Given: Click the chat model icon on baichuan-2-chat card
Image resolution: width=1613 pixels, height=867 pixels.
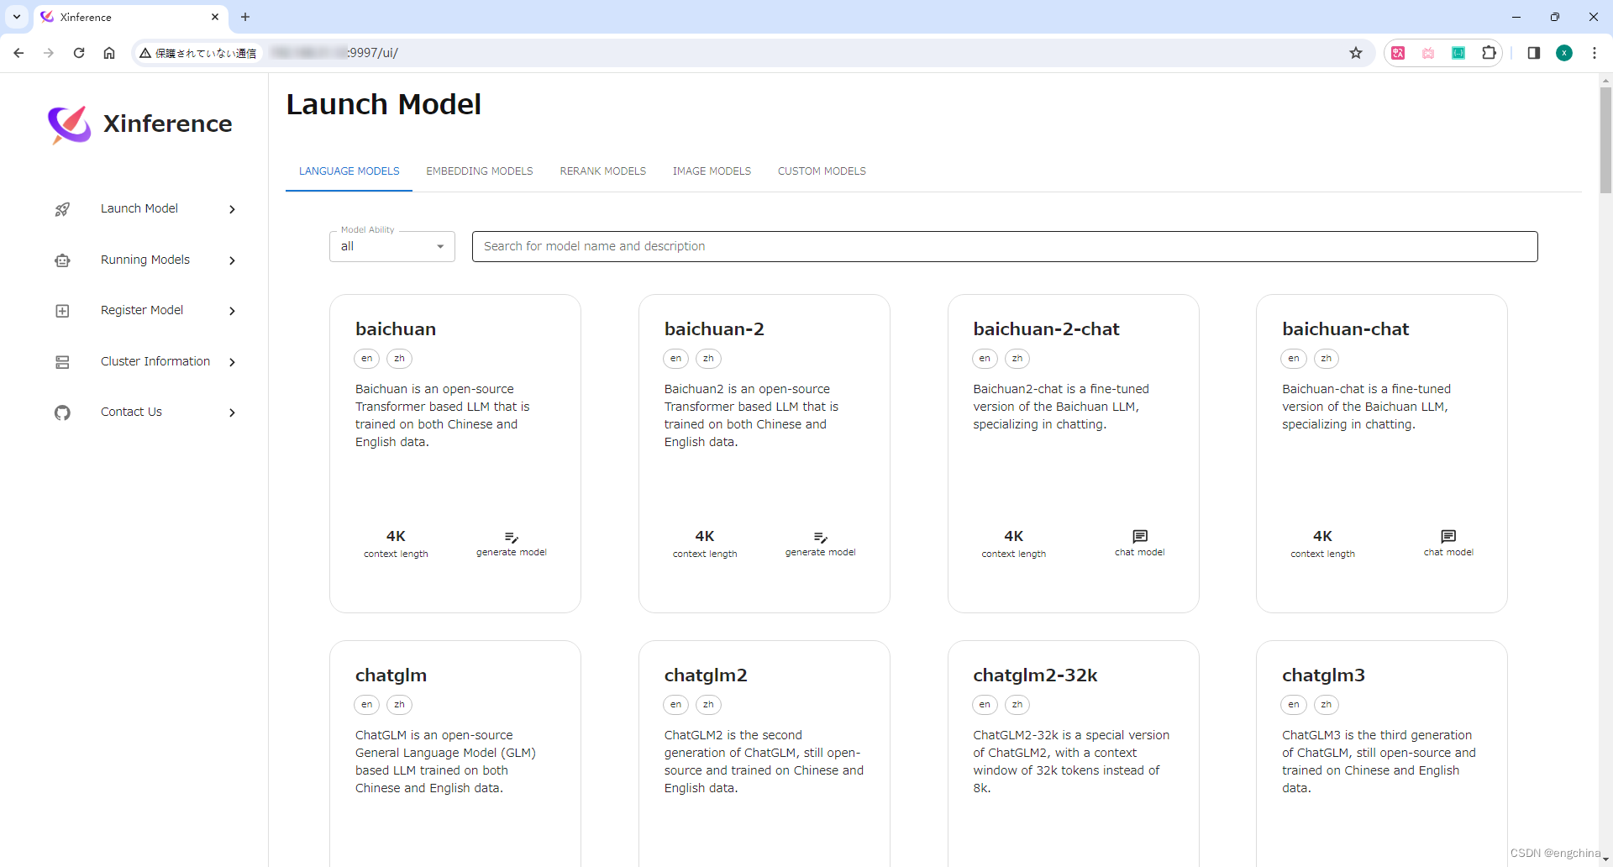Looking at the screenshot, I should tap(1140, 536).
